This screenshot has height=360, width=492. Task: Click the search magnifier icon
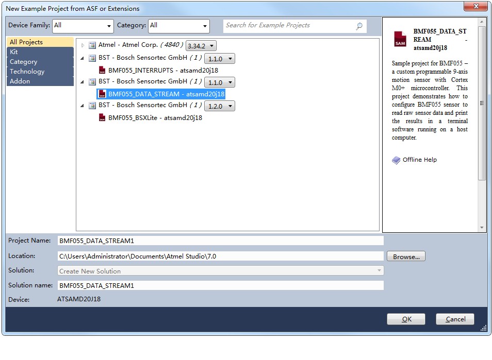359,26
